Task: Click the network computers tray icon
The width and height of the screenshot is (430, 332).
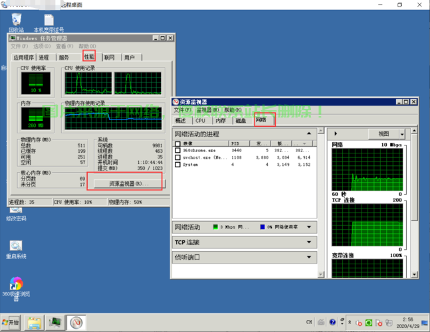Action: coord(389,323)
